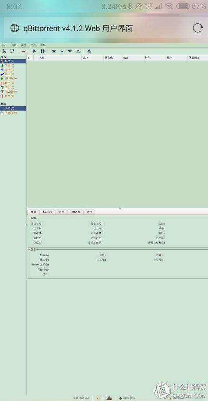Image resolution: width=208 pixels, height=401 pixels.
Task: Click the Torrent 哈希值 info label
Action: (x=40, y=265)
